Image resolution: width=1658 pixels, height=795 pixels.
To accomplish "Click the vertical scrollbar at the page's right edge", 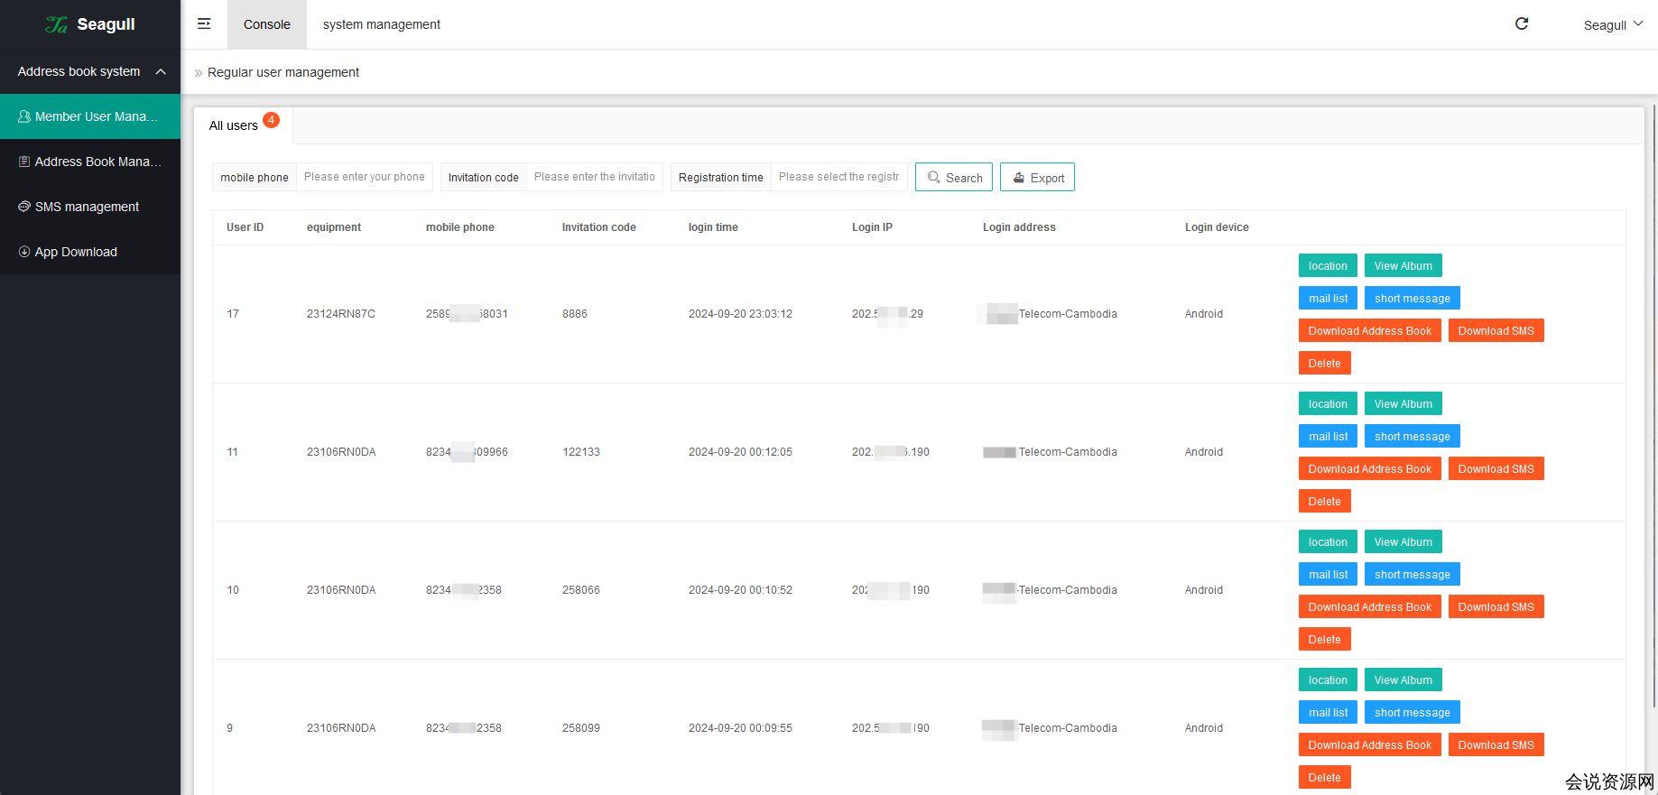I will 1653,406.
